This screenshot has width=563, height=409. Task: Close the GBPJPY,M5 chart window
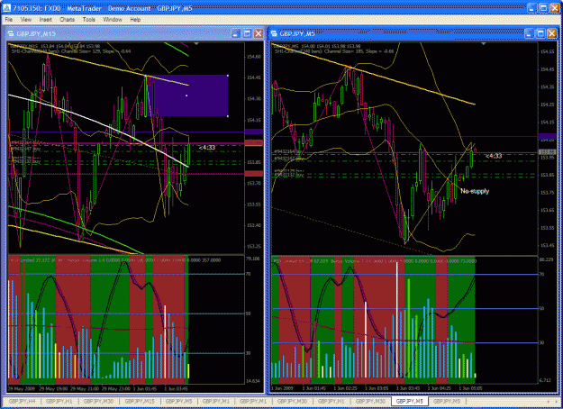(551, 33)
